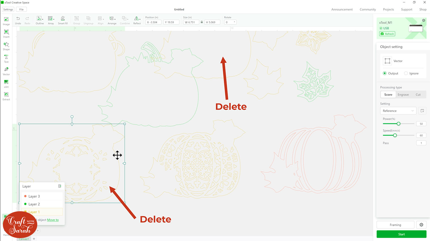Toggle the aspect ratio lock icon
The image size is (430, 241).
click(202, 22)
